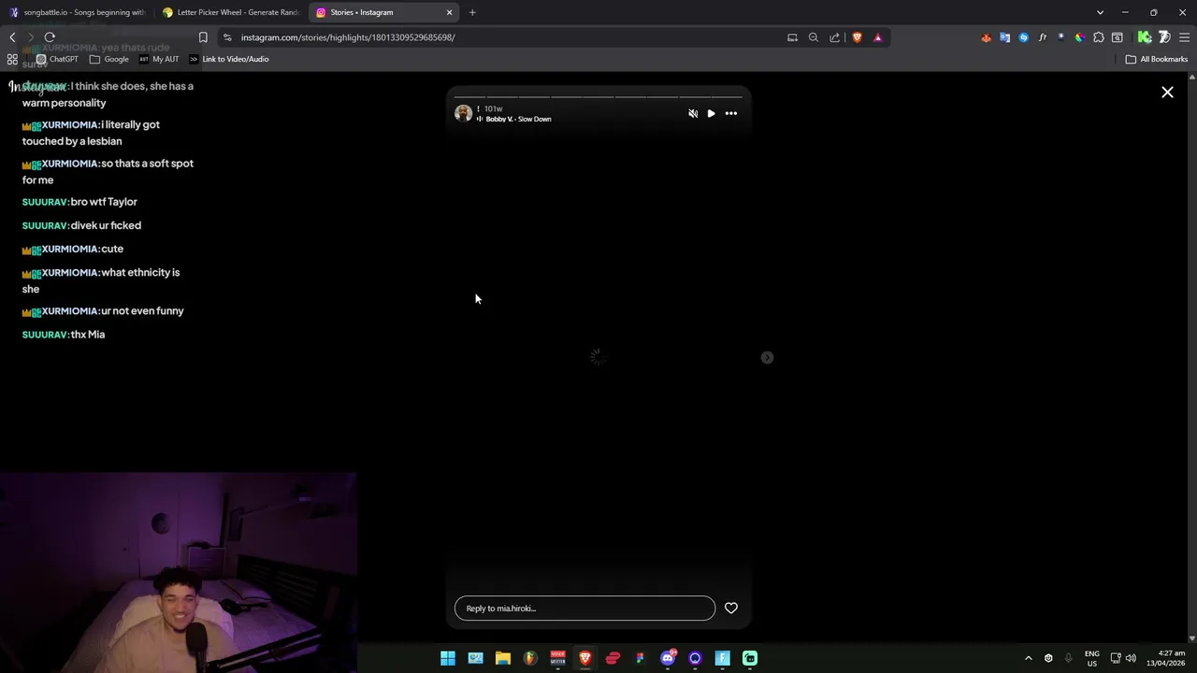Click chat message 'thx Mia'
The width and height of the screenshot is (1197, 673).
pyautogui.click(x=88, y=335)
